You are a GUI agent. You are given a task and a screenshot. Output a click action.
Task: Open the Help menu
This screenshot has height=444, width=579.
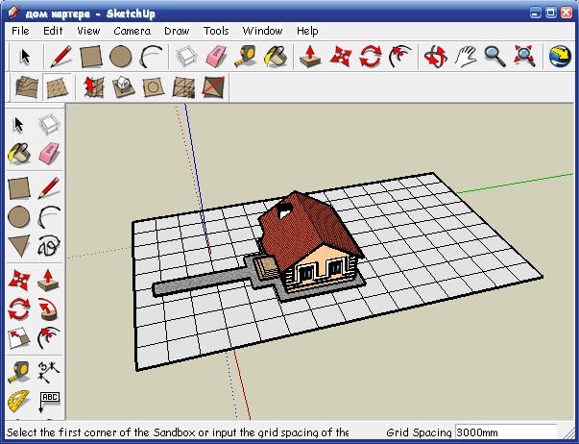pyautogui.click(x=307, y=31)
